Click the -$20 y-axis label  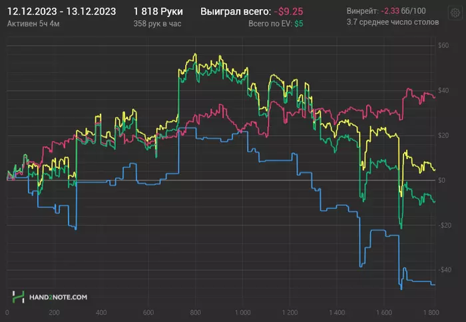pos(445,225)
